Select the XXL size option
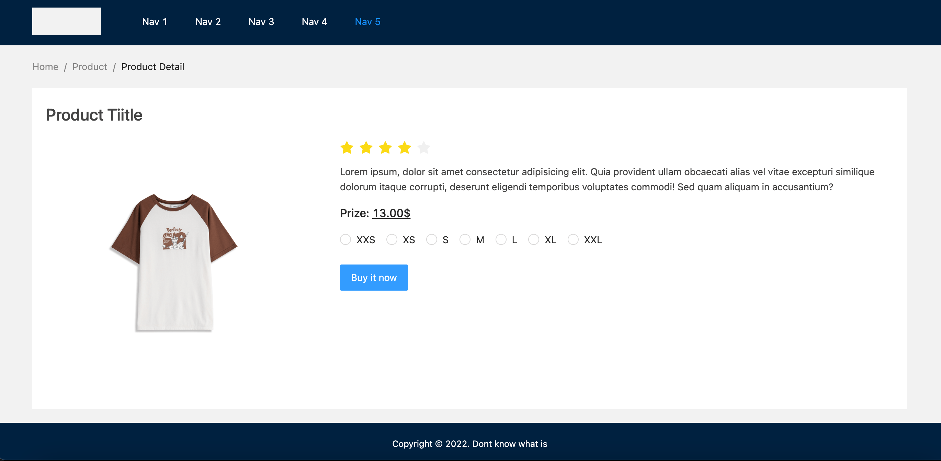 [x=573, y=240]
